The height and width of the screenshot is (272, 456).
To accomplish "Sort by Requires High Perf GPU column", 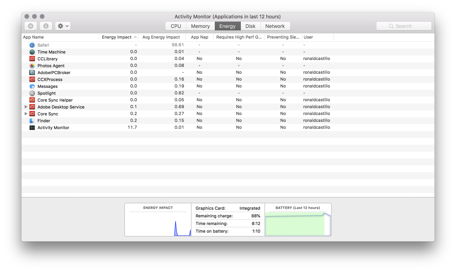I will tap(239, 37).
